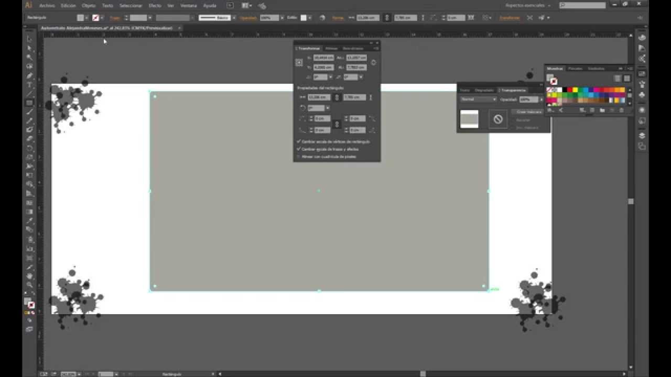Screen dimensions: 671x377
Task: Select the Line Segment tool
Action: click(x=29, y=94)
